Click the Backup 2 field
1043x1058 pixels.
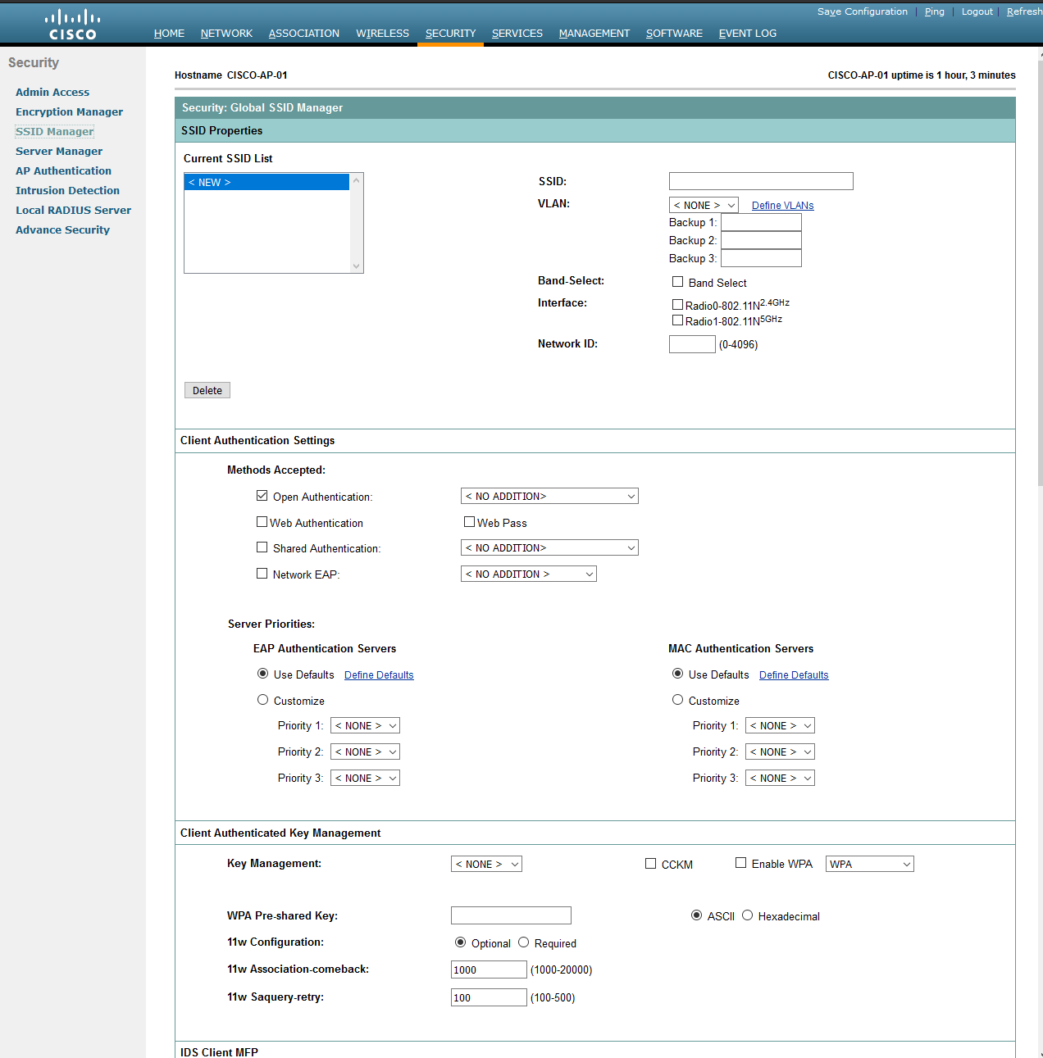pos(761,240)
